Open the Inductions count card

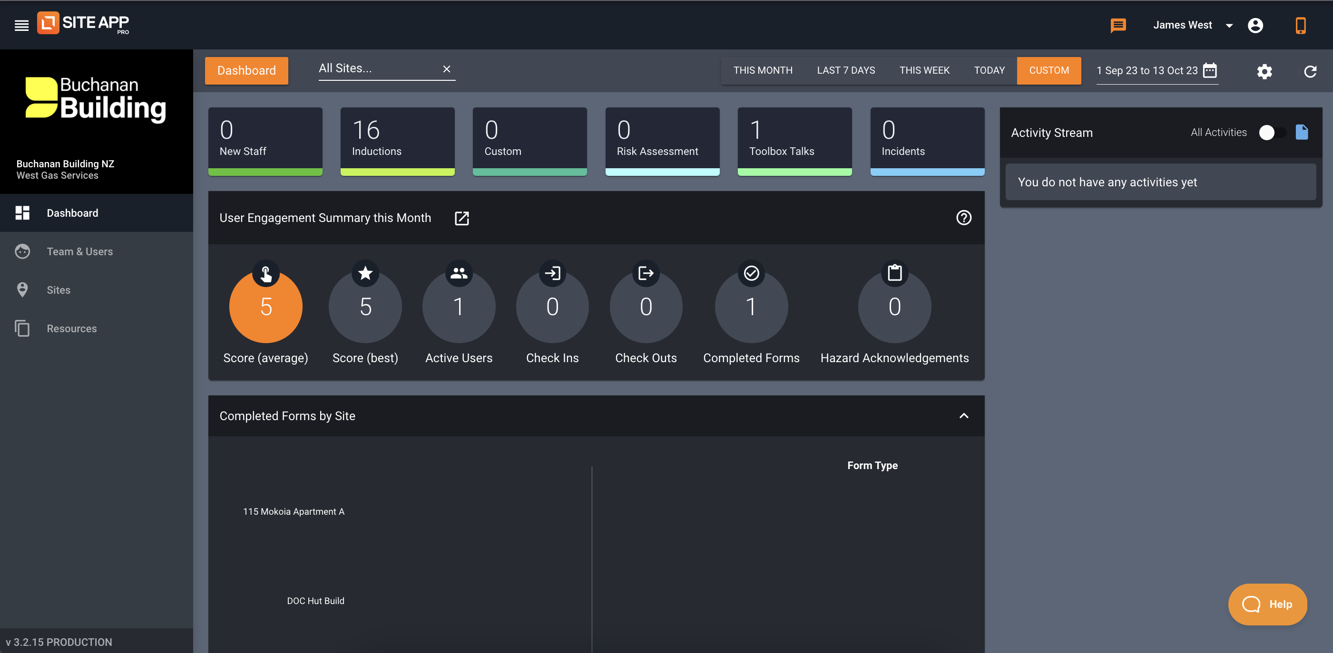tap(397, 140)
